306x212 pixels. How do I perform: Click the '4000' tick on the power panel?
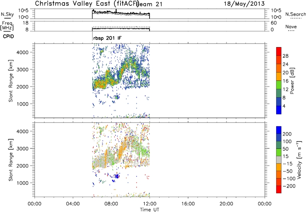(x=22, y=52)
